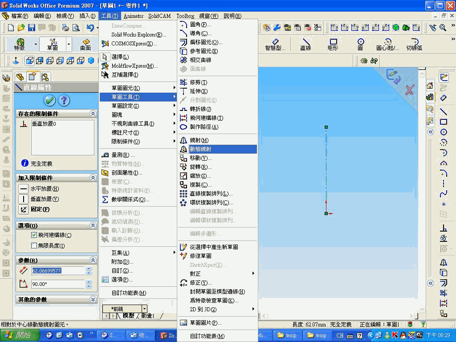Image resolution: width=456 pixels, height=342 pixels.
Task: Uncheck the 幾何建構線(C) checkbox
Action: [34, 235]
